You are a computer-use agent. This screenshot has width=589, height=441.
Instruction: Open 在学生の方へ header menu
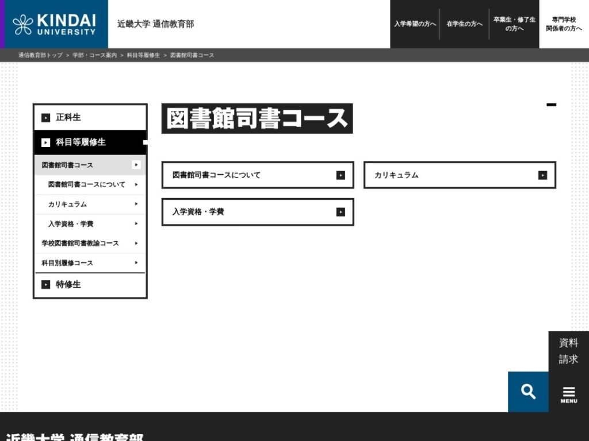[x=464, y=24]
